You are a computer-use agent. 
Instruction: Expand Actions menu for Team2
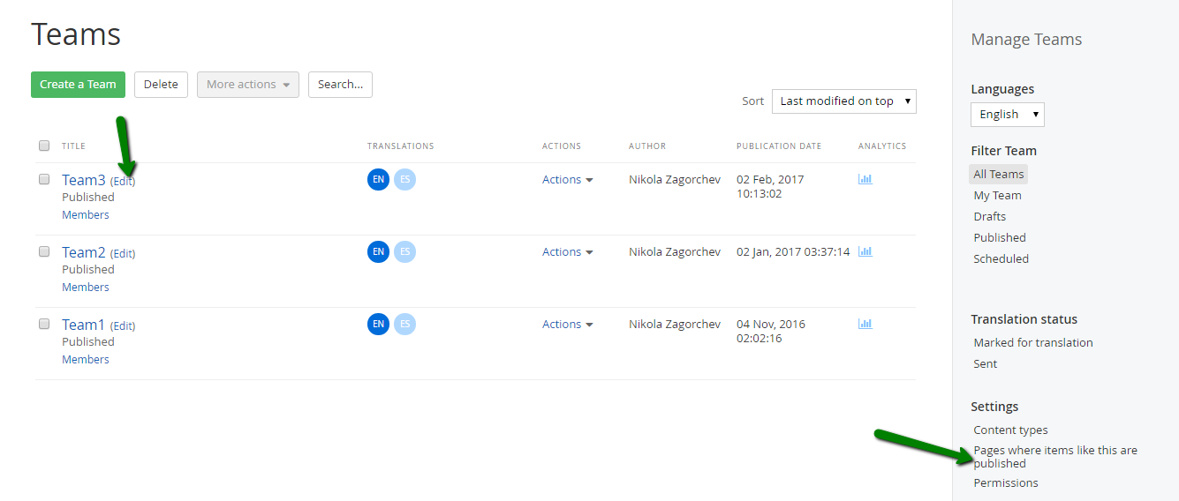pyautogui.click(x=567, y=251)
